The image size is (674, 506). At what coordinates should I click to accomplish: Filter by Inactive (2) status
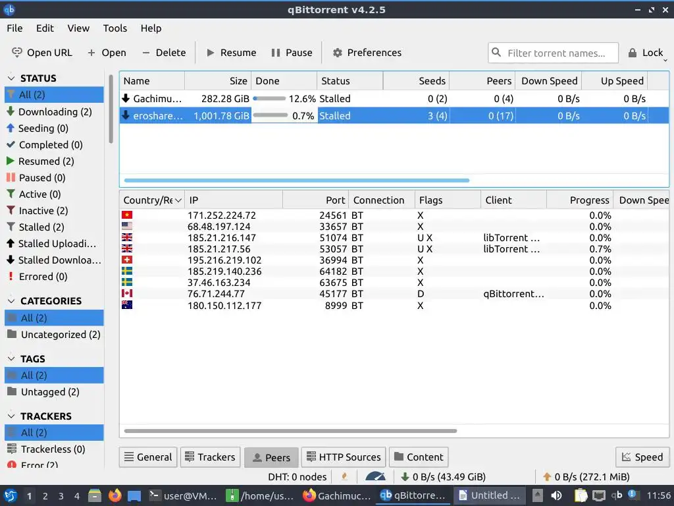[54, 210]
